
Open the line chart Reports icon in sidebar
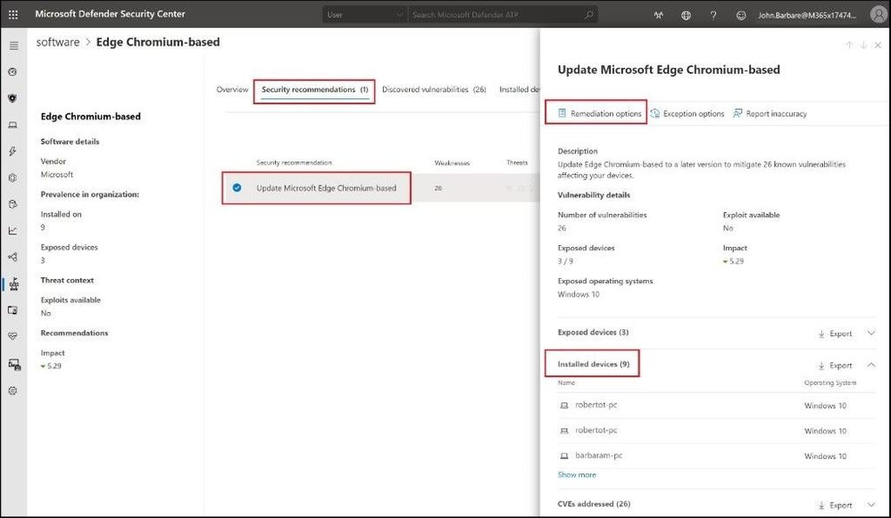click(x=13, y=230)
